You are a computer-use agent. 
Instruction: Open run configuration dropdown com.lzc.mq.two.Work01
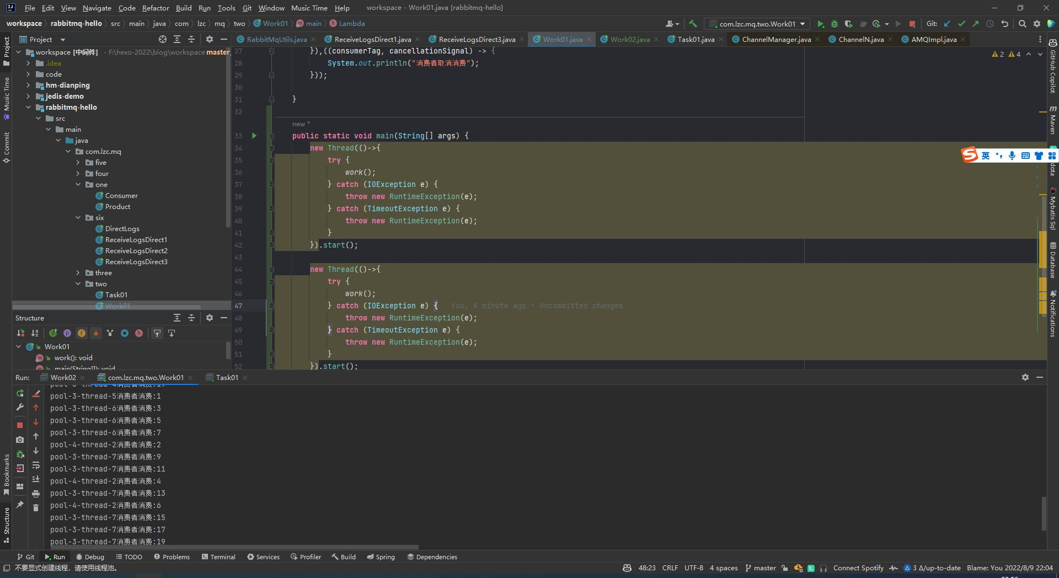[757, 24]
